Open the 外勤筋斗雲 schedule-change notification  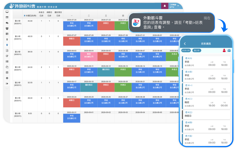pyautogui.click(x=172, y=23)
